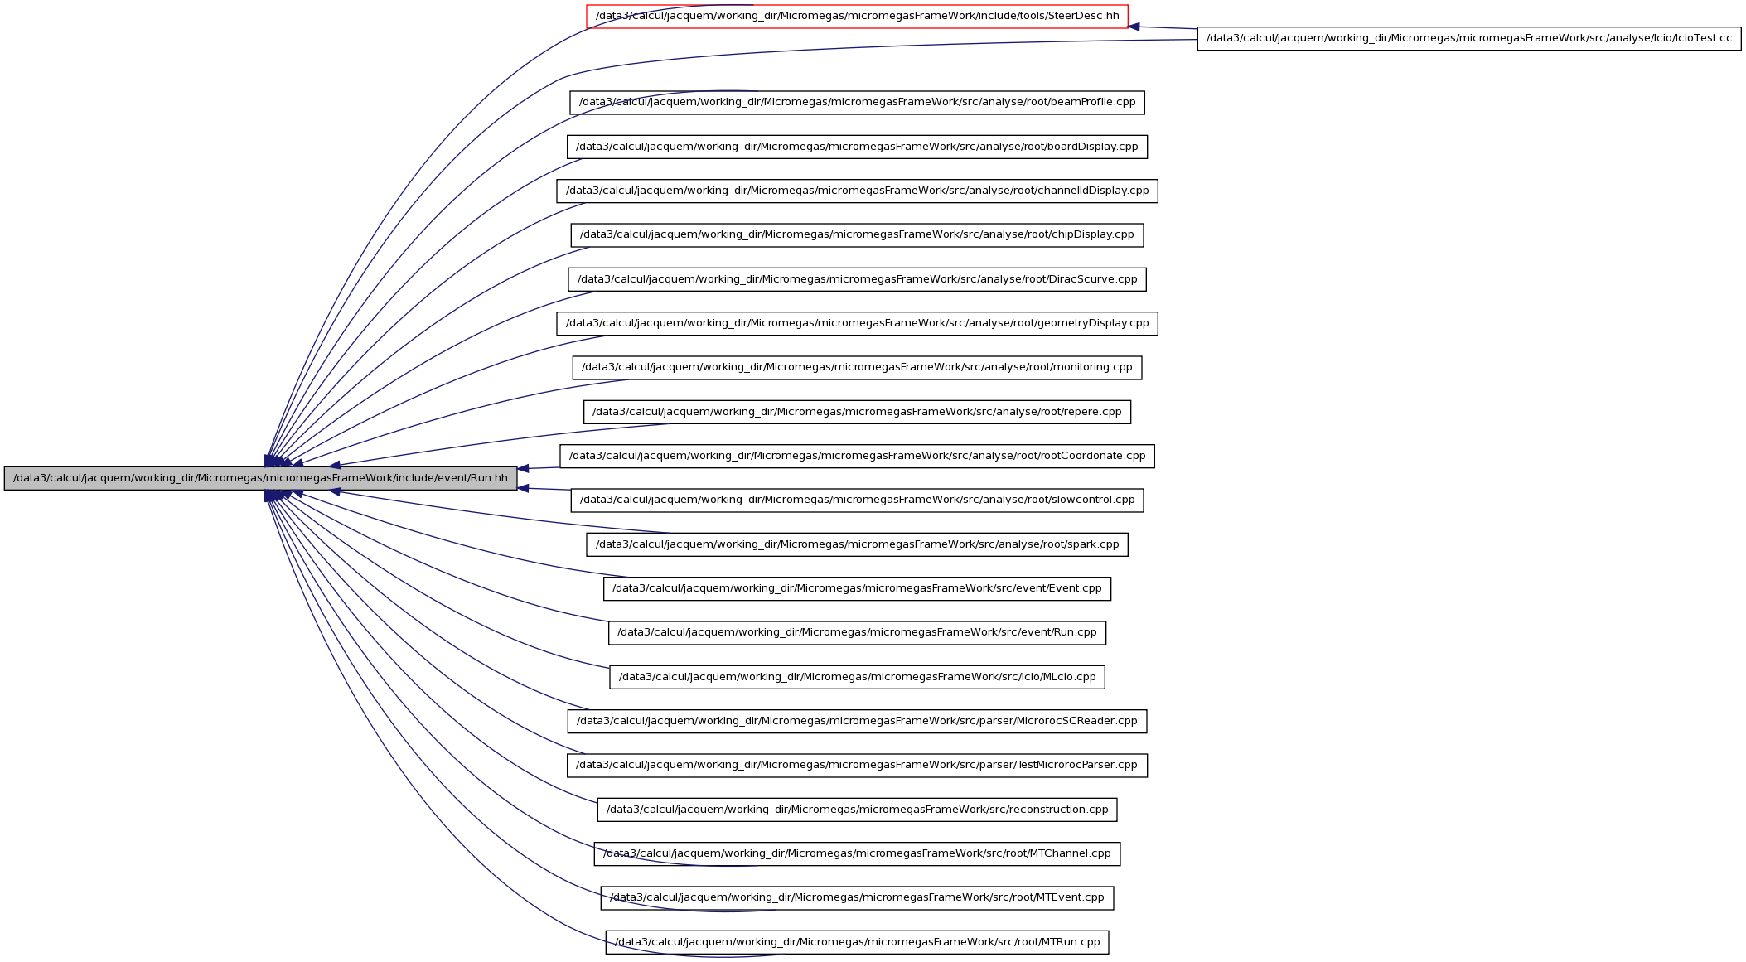
Task: Open the lcio/lcioTest.cc node
Action: [x=1469, y=38]
